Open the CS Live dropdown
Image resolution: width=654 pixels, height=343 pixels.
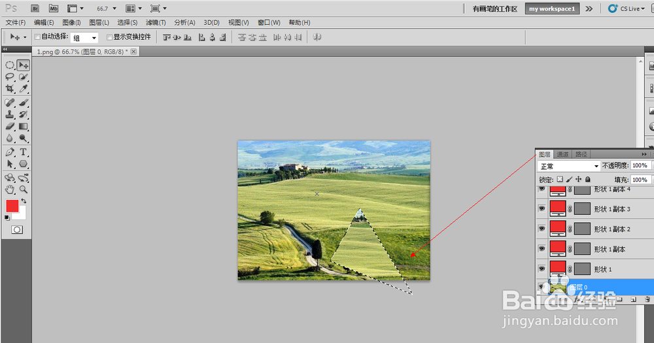[x=627, y=8]
